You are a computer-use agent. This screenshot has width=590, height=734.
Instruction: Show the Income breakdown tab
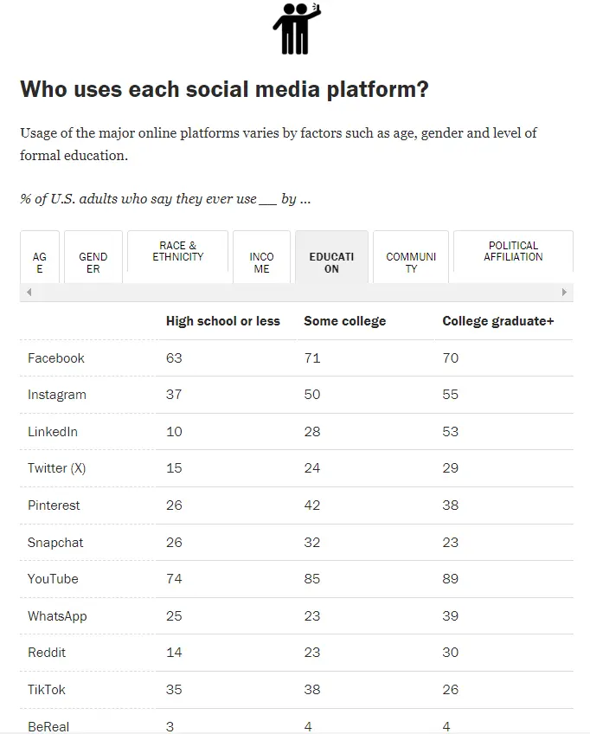[261, 262]
